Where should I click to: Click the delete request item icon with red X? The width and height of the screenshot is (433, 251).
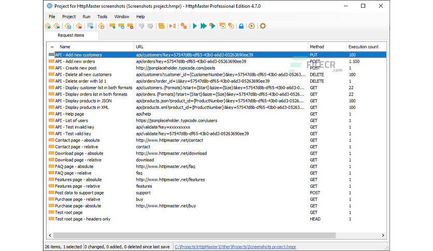point(131,26)
